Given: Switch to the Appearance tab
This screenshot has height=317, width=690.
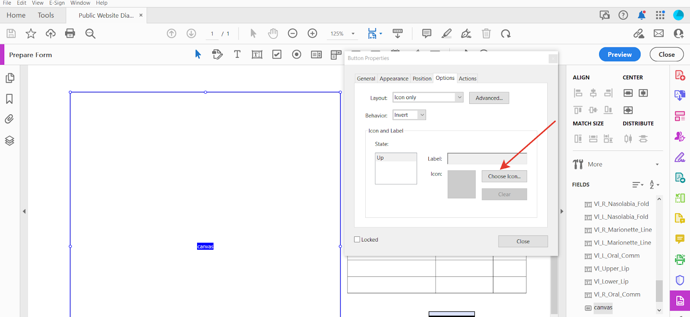Looking at the screenshot, I should (394, 78).
